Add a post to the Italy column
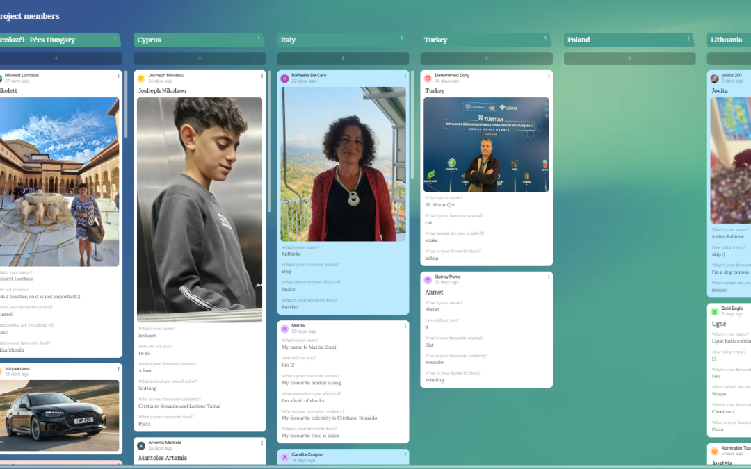This screenshot has height=469, width=751. pyautogui.click(x=343, y=58)
